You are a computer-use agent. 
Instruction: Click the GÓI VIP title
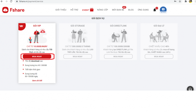(37, 26)
